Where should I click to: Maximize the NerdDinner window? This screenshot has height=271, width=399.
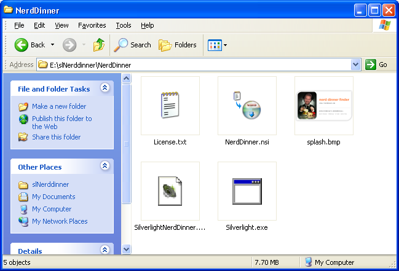pyautogui.click(x=374, y=10)
